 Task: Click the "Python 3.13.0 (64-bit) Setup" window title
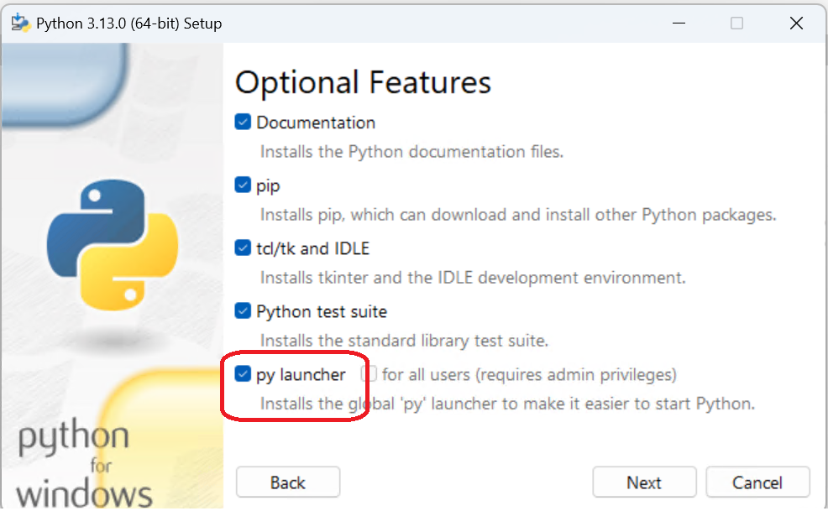(x=128, y=23)
